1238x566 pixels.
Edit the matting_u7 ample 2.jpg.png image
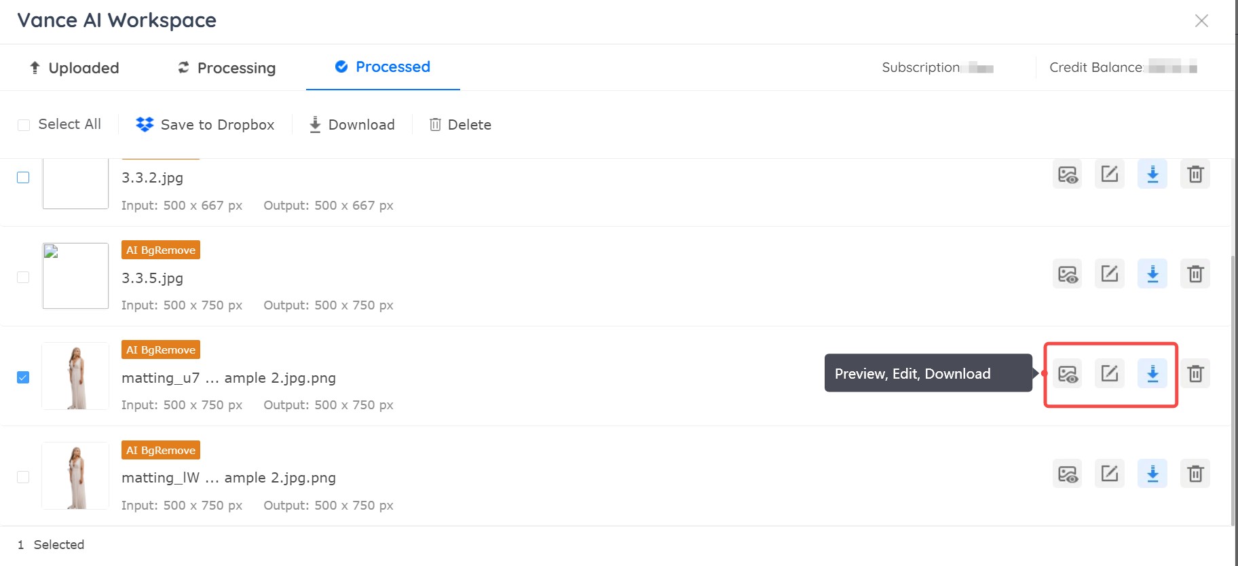(1110, 373)
